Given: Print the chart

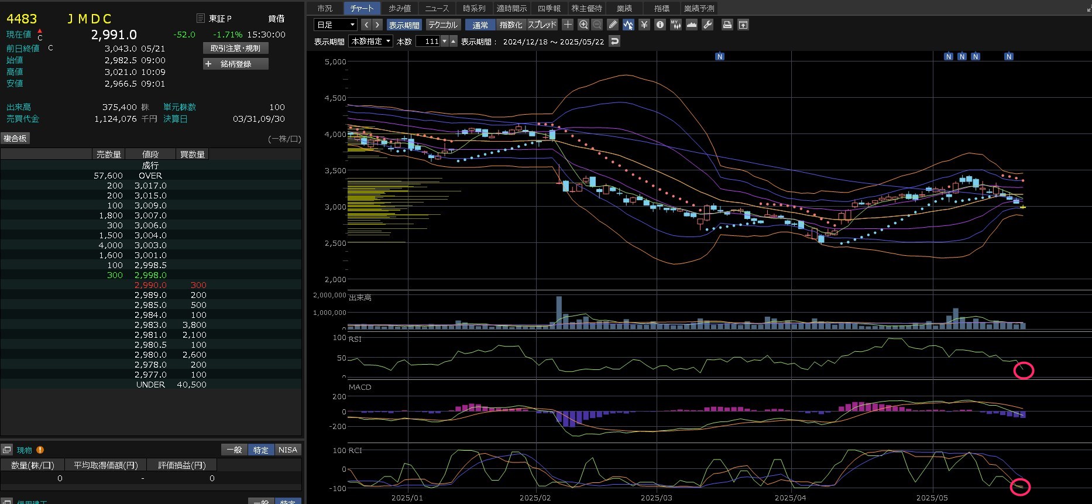Looking at the screenshot, I should pyautogui.click(x=727, y=25).
